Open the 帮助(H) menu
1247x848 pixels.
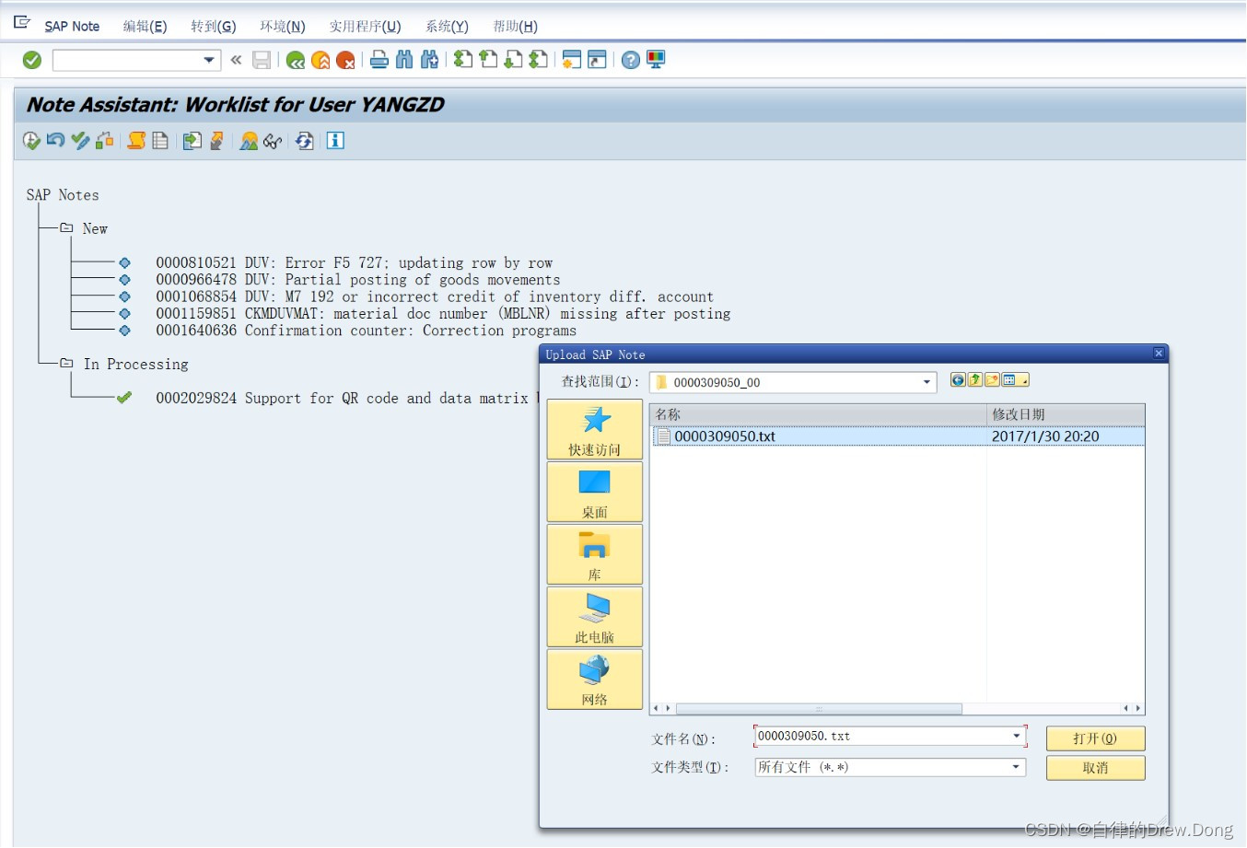pyautogui.click(x=516, y=26)
